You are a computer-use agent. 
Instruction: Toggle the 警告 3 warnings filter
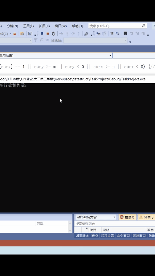point(147,217)
